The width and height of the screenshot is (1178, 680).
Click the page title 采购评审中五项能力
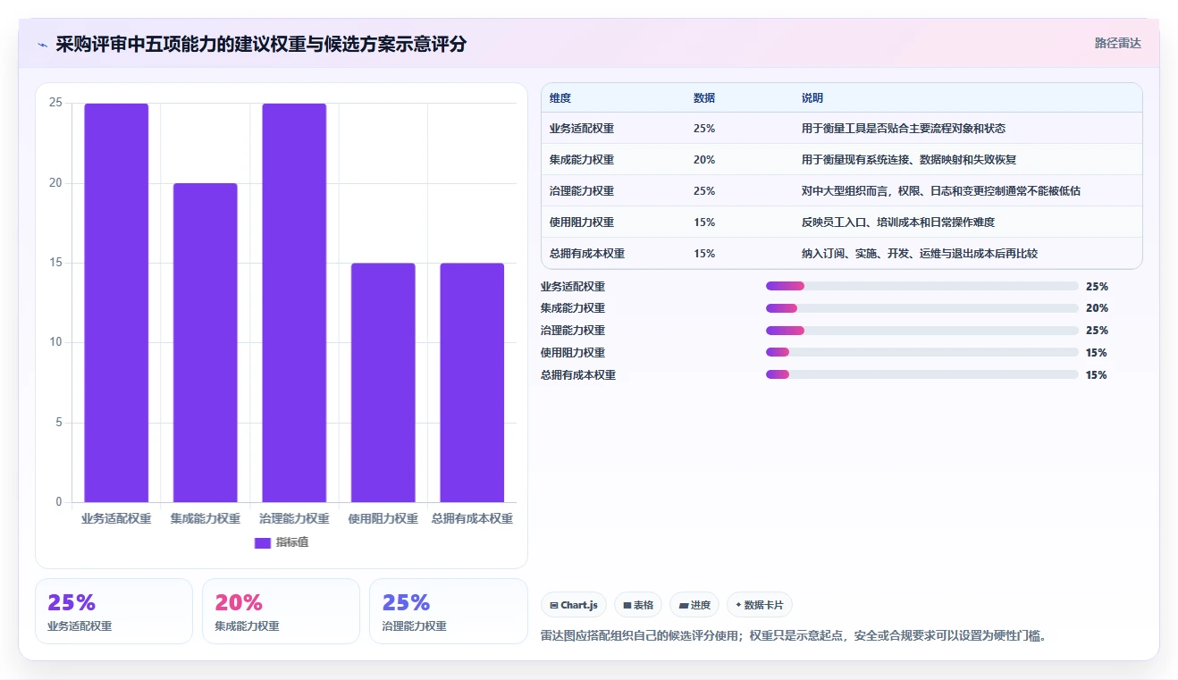261,44
